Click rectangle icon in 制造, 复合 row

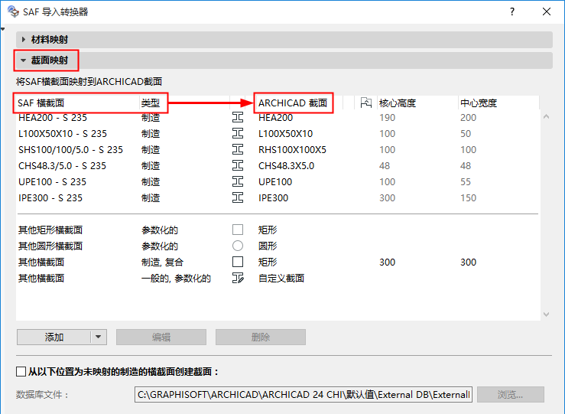238,262
